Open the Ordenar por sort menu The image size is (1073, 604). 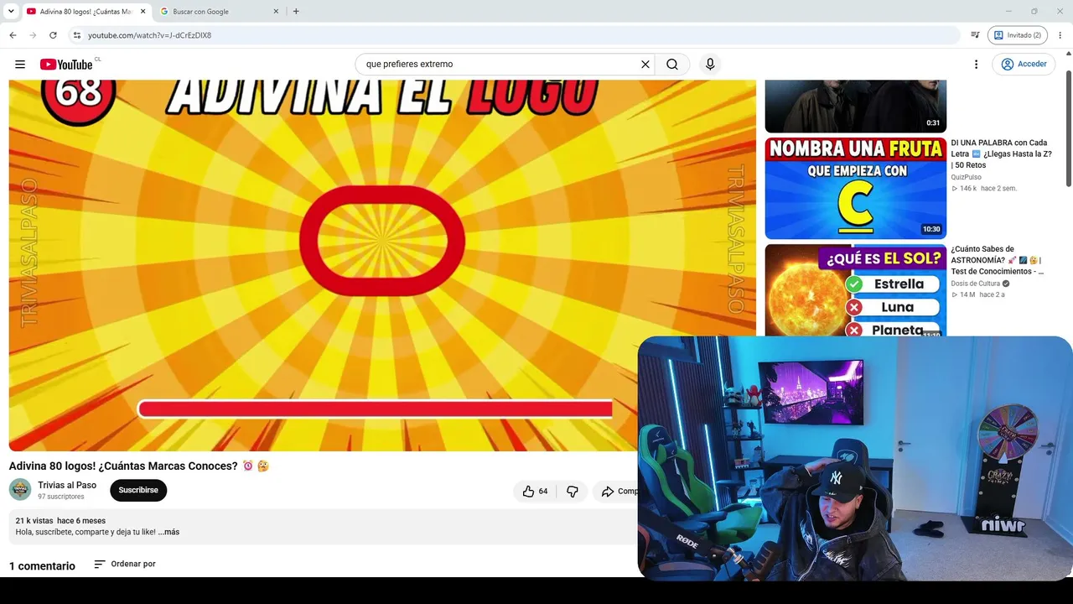point(125,565)
